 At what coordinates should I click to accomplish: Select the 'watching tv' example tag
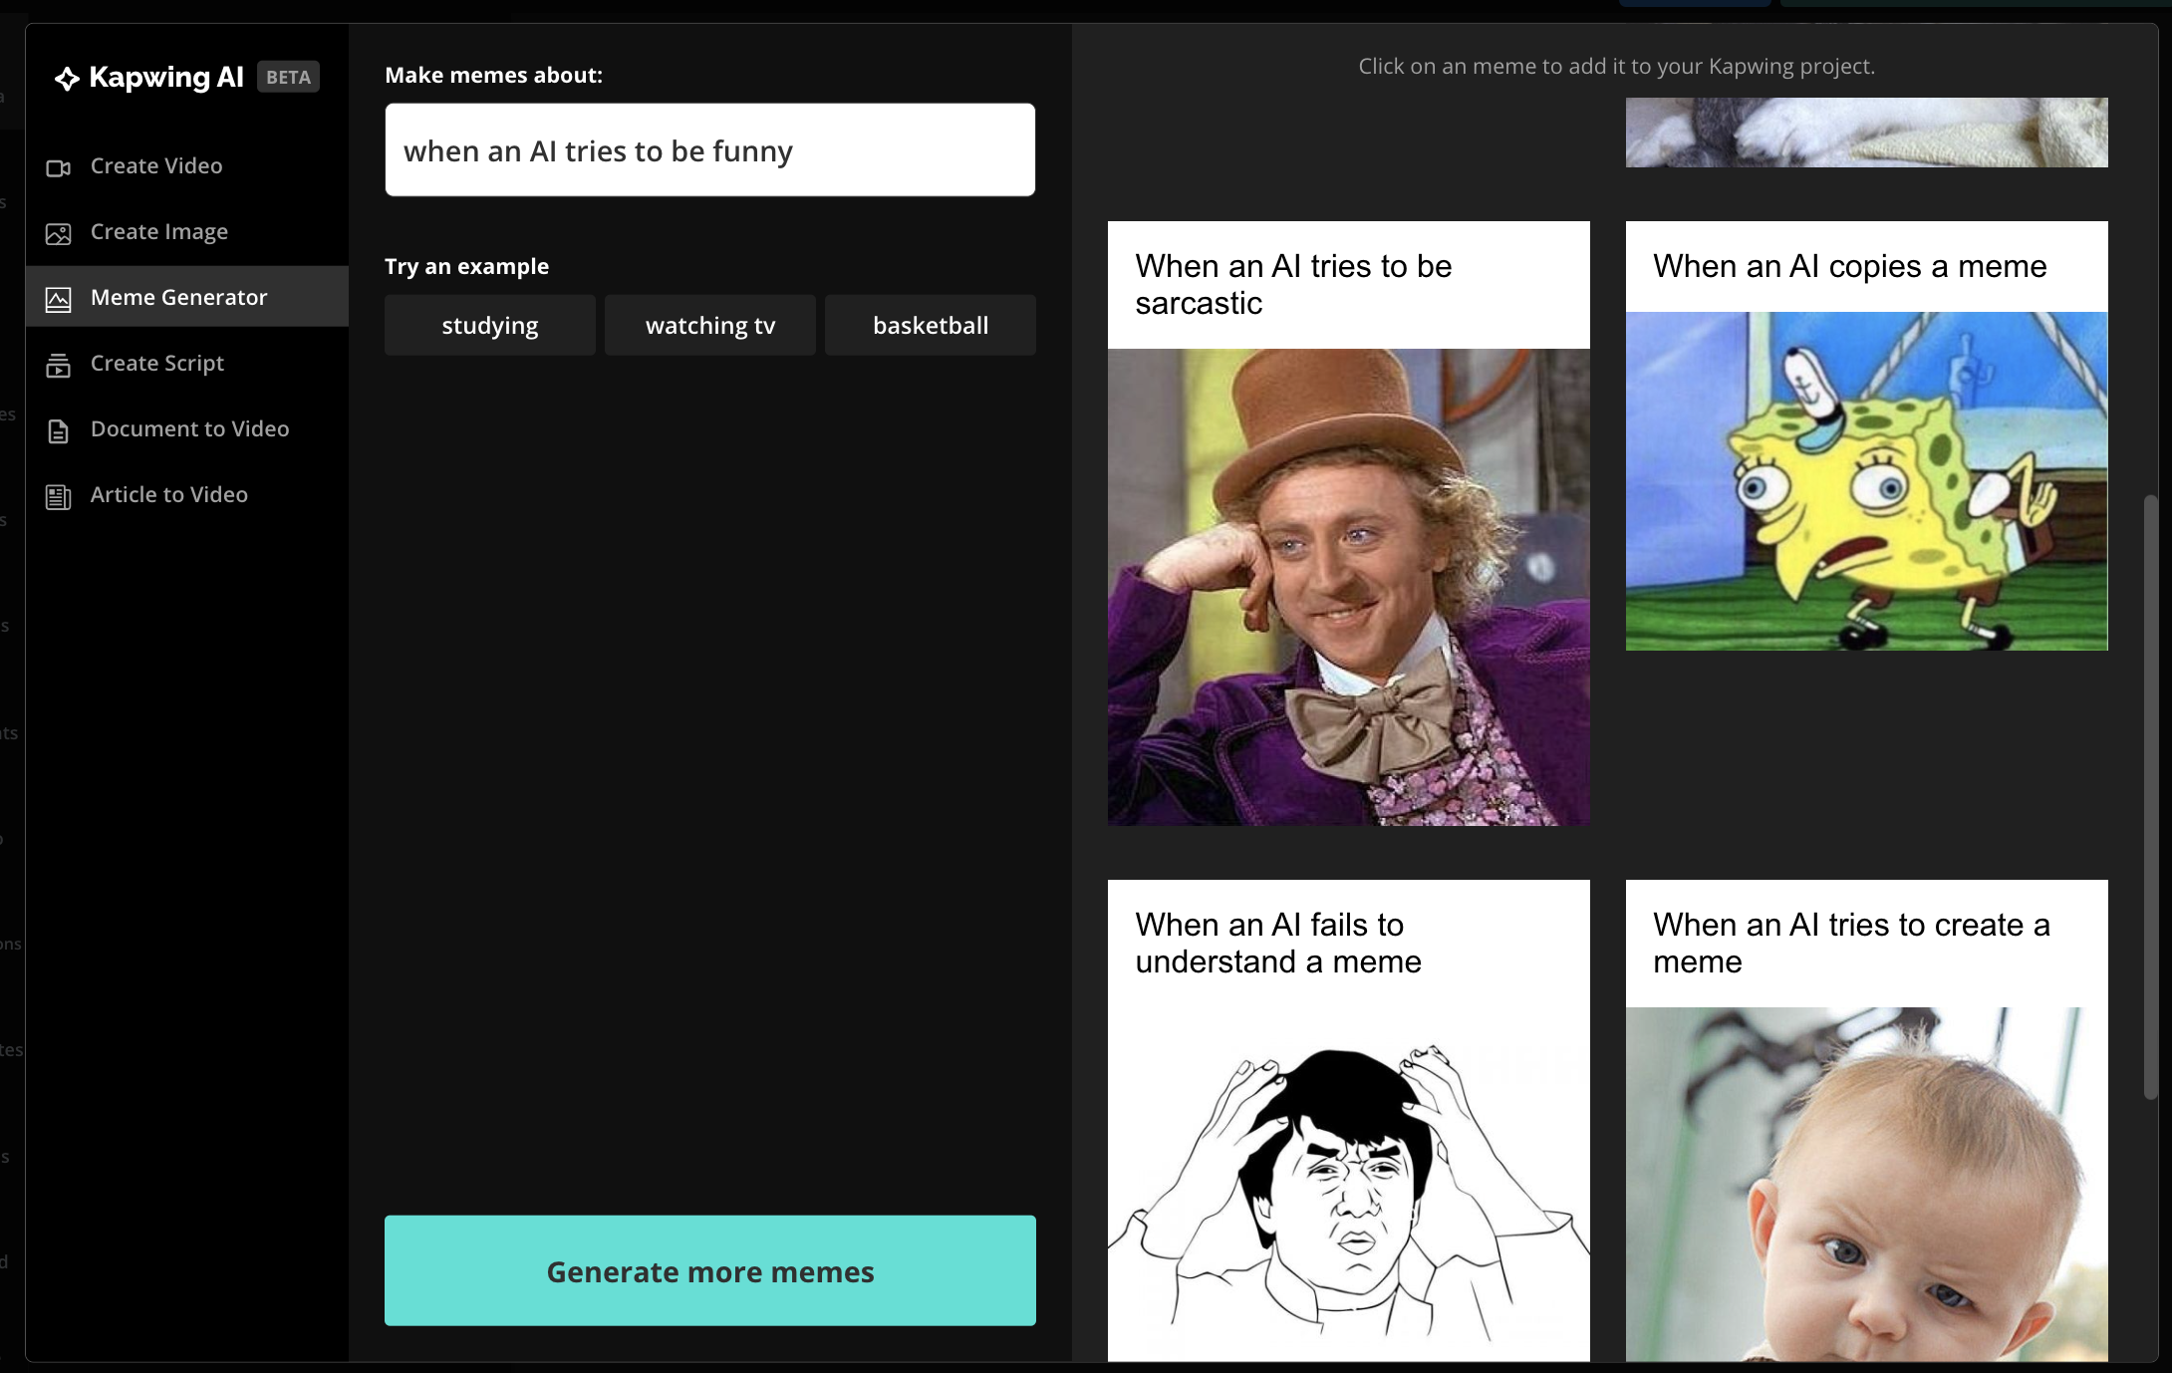708,324
